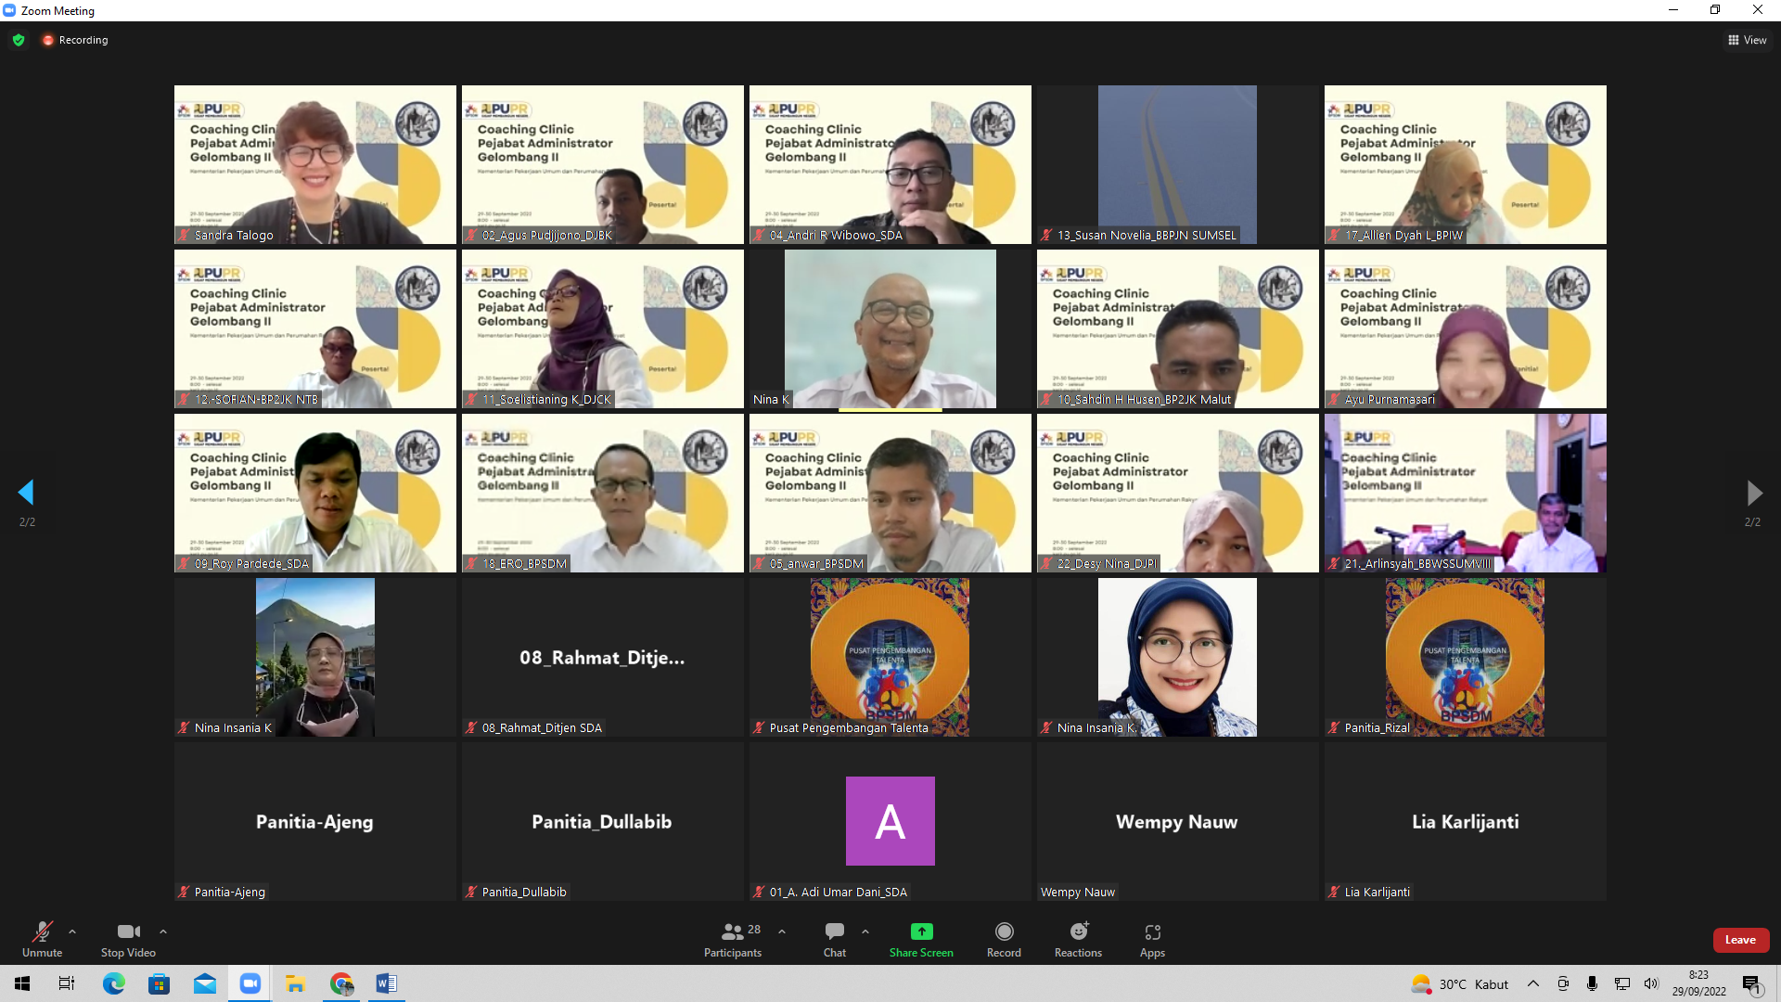
Task: Unmute the microphone
Action: [42, 939]
